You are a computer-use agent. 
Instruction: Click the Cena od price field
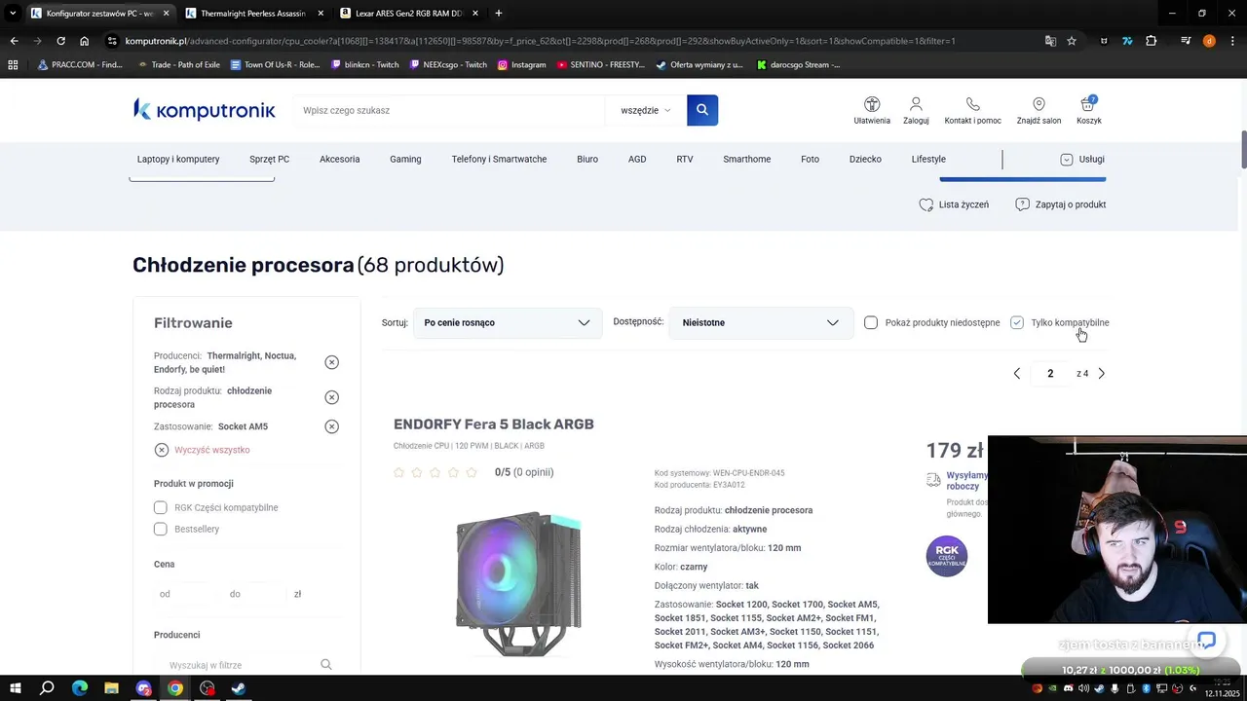[x=185, y=594]
